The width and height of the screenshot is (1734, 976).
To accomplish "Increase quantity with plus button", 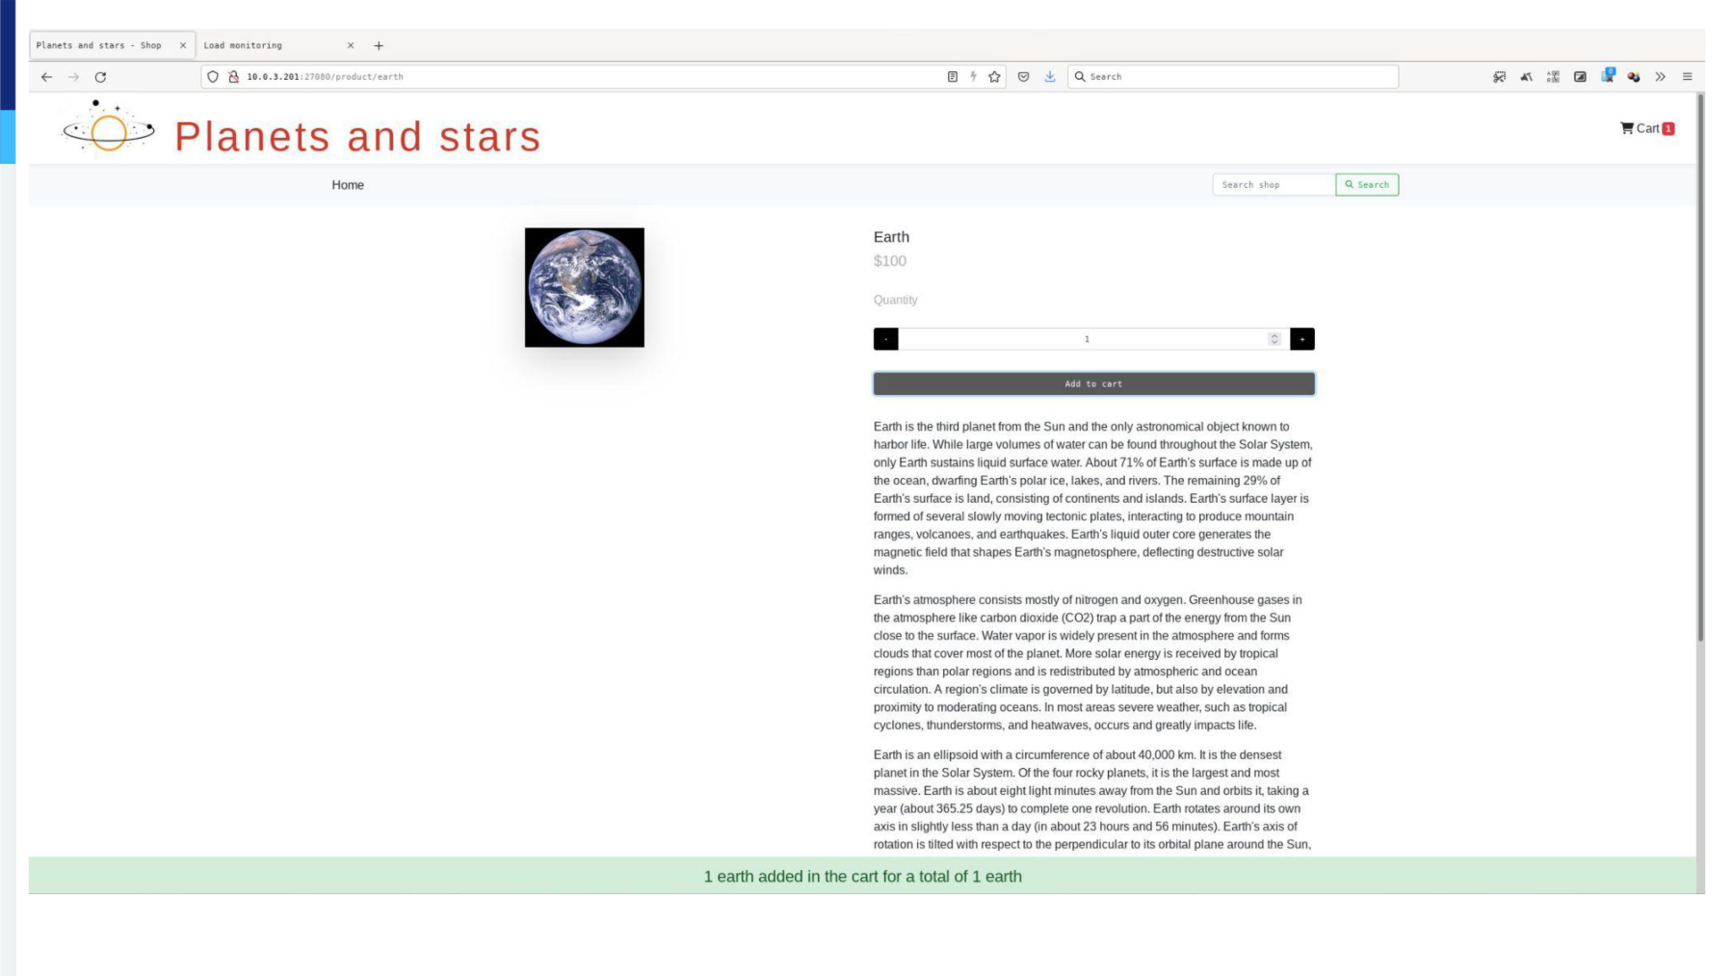I will pyautogui.click(x=1302, y=339).
